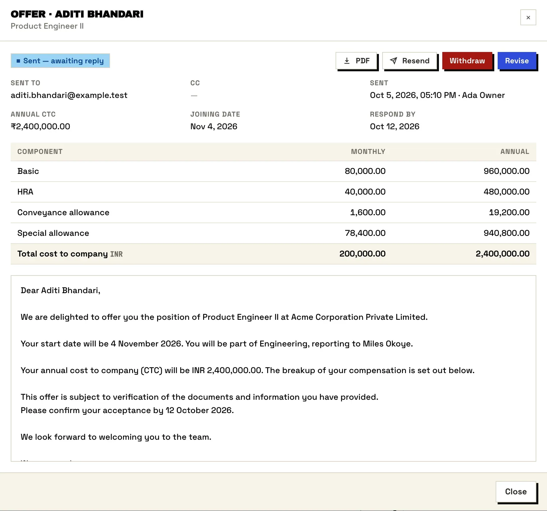Click Conveyance monthly amount 1,600.00
The height and width of the screenshot is (511, 547).
(368, 213)
